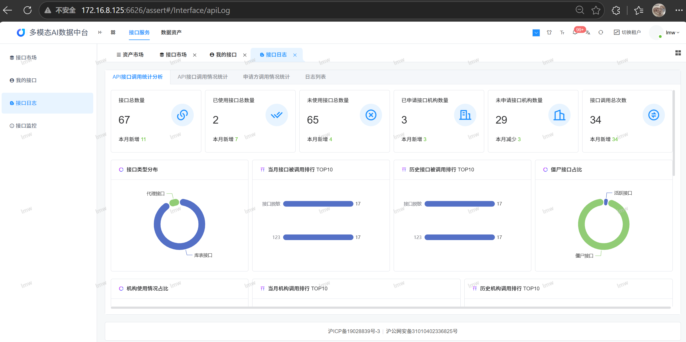Image resolution: width=686 pixels, height=342 pixels.
Task: Click the browser address bar URL
Action: point(156,10)
